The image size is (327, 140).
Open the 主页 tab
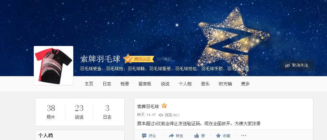pos(89,84)
